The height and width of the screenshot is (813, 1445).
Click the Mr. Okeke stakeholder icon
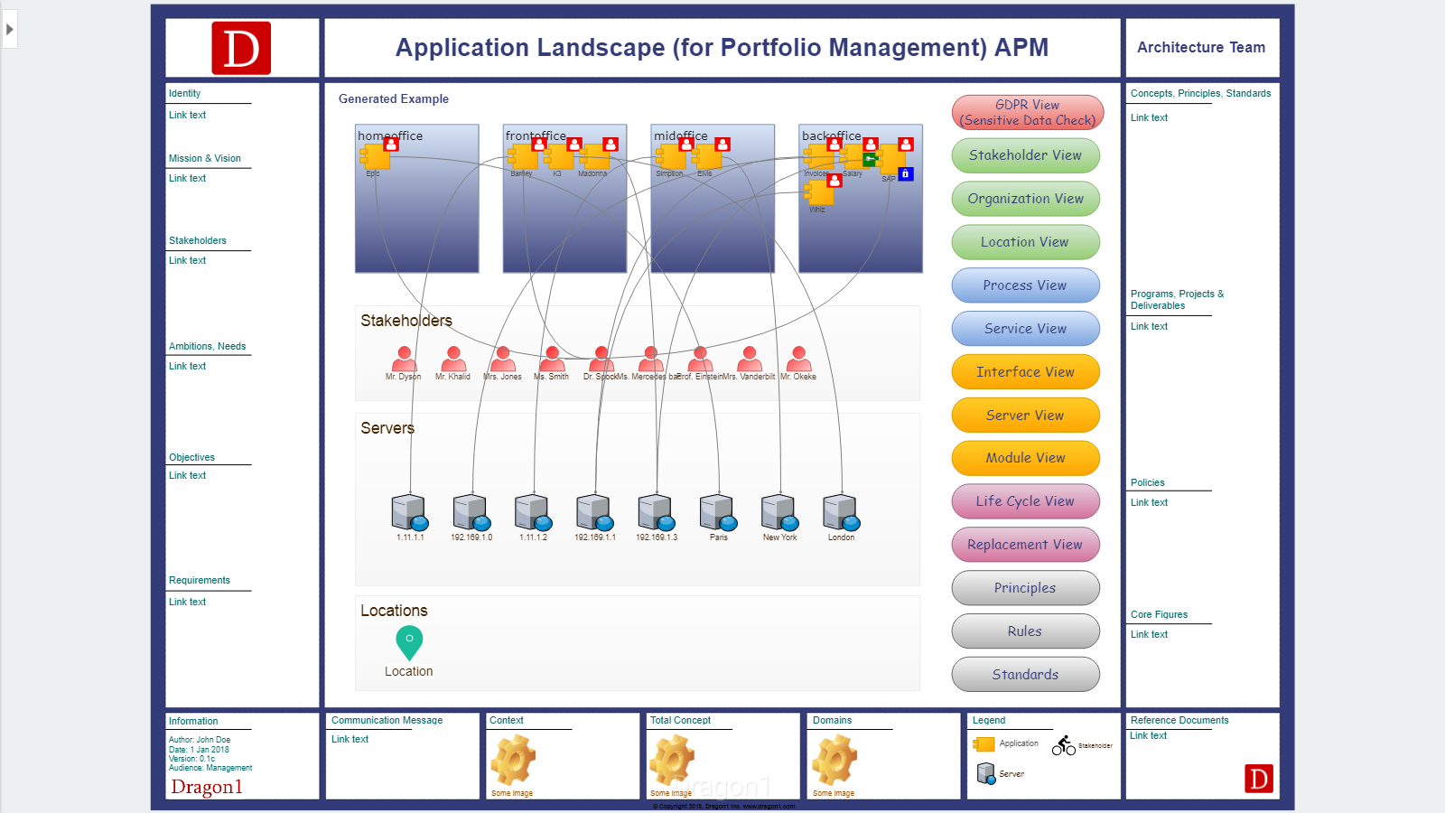[798, 360]
